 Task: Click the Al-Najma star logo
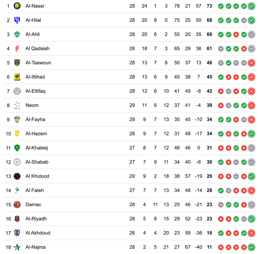pyautogui.click(x=17, y=247)
